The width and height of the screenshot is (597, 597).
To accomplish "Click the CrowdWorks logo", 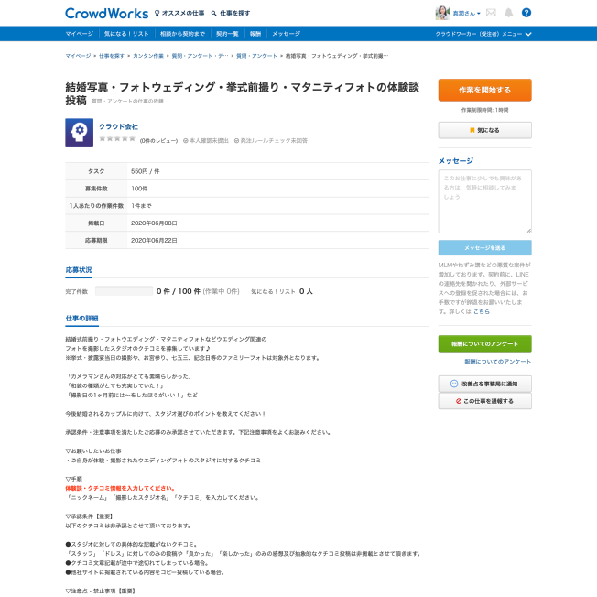I will tap(106, 13).
